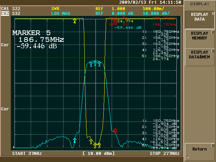Open the SWR format field for CH1

pos(55,8)
